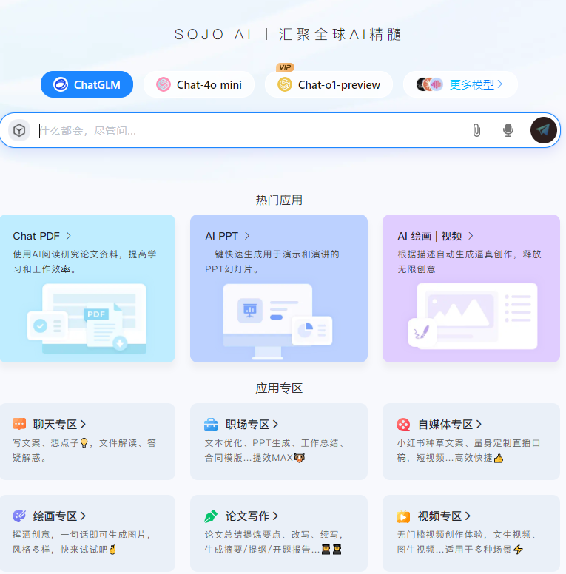
Task: Expand the 更多模型 model list
Action: pos(476,84)
